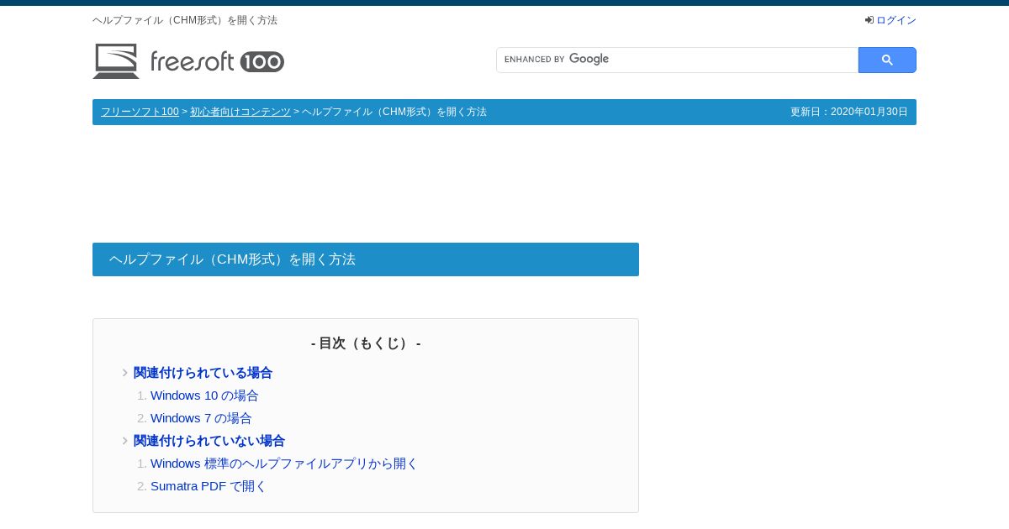
Task: Click the freesoft 100 site logo
Action: pyautogui.click(x=188, y=61)
